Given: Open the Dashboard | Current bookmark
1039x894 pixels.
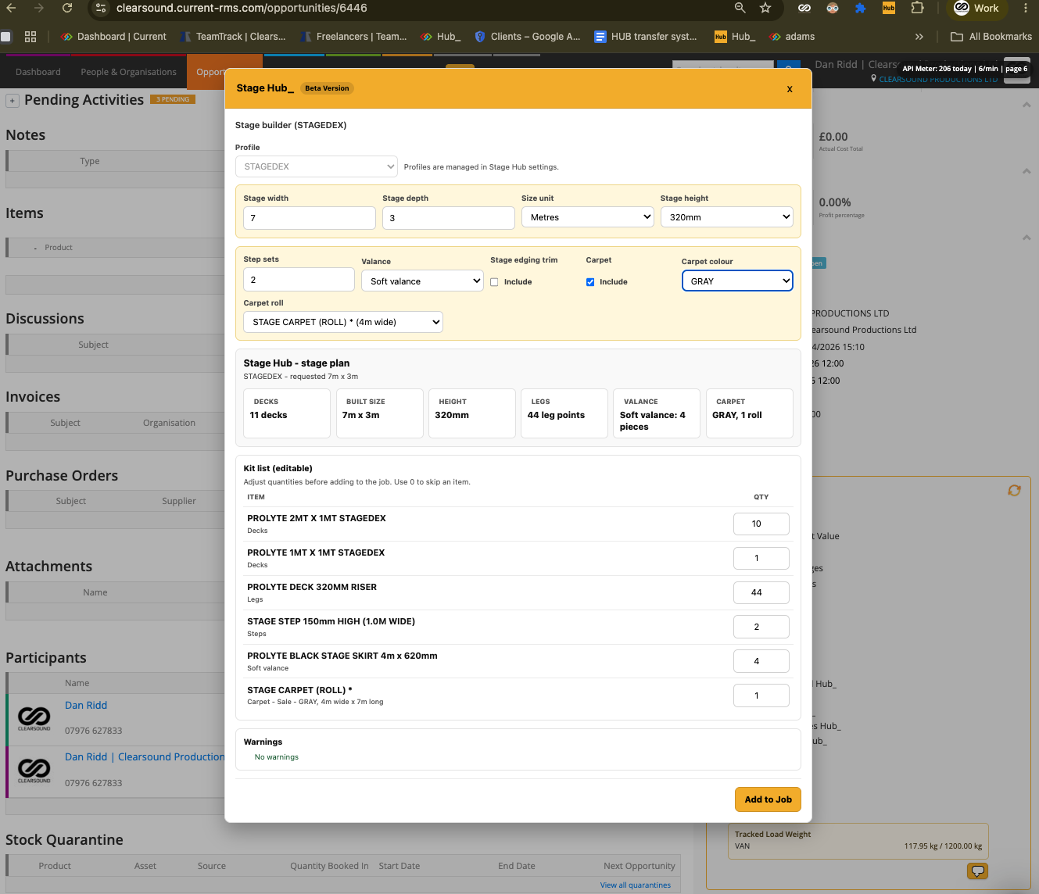Looking at the screenshot, I should tap(113, 37).
